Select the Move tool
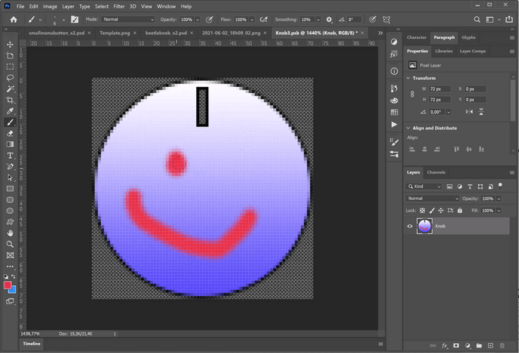519x353 pixels. tap(10, 44)
